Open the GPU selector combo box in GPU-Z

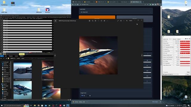[170, 74]
